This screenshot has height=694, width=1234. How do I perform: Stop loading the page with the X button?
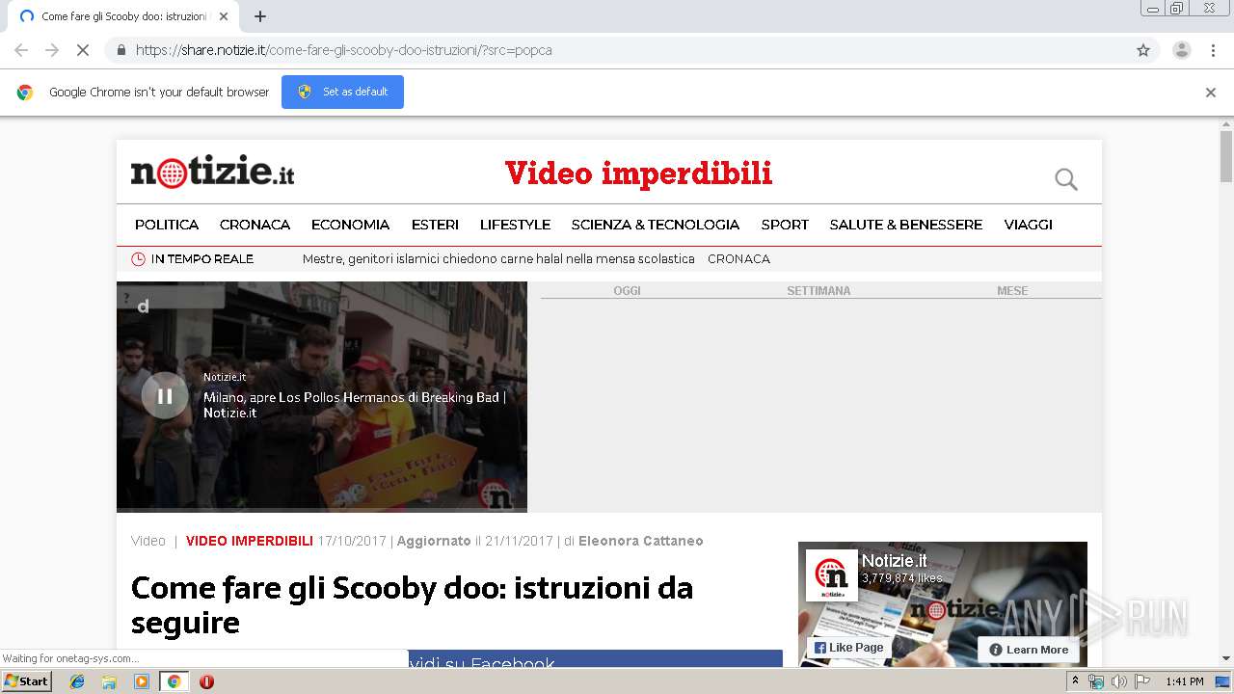[x=83, y=50]
